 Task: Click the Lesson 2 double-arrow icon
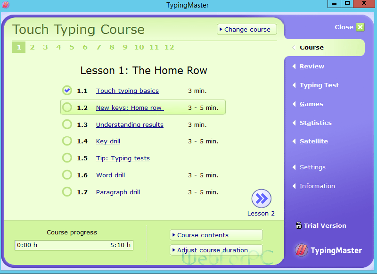pyautogui.click(x=262, y=199)
